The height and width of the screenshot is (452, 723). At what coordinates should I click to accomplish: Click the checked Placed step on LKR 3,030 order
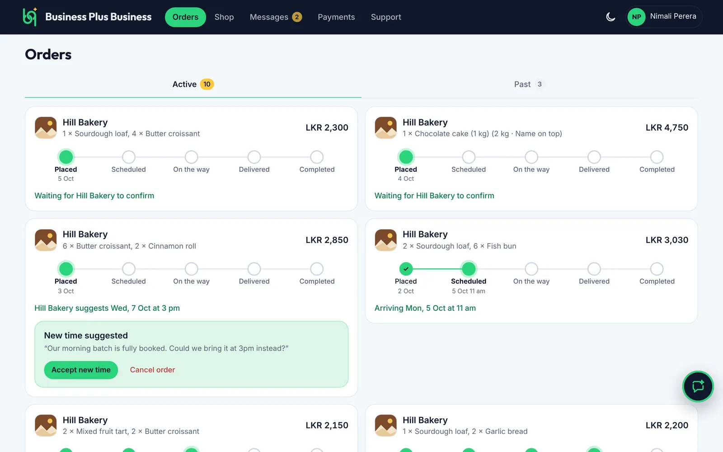(x=406, y=269)
